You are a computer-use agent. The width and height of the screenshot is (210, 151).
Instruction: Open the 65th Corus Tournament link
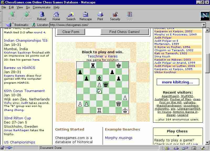pos(24,91)
